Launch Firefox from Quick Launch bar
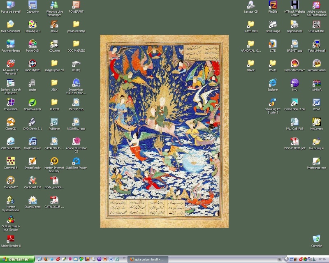 [46, 259]
